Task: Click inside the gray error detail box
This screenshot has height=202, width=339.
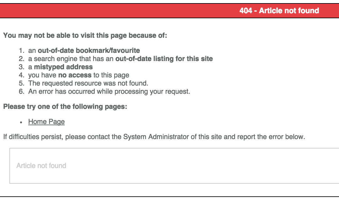Action: coord(169,166)
